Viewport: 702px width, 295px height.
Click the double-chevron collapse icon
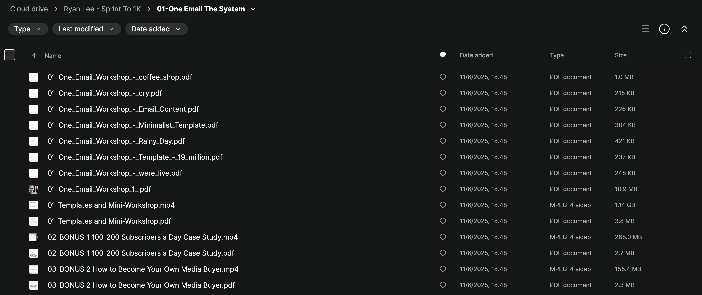click(684, 29)
